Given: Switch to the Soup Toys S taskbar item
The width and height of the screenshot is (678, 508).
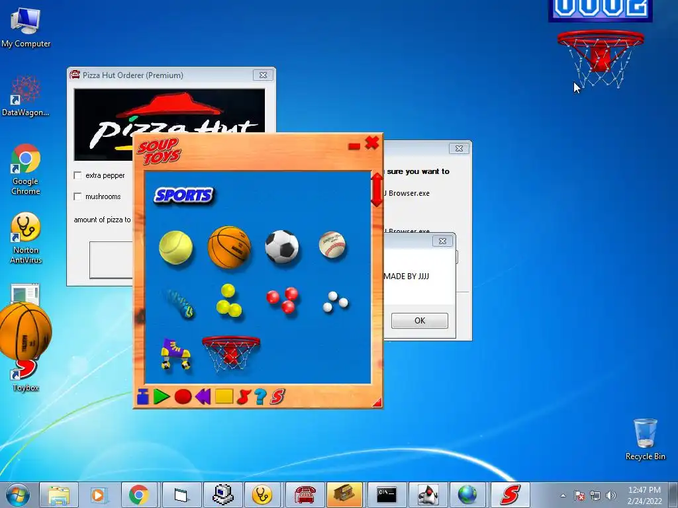Looking at the screenshot, I should click(509, 495).
